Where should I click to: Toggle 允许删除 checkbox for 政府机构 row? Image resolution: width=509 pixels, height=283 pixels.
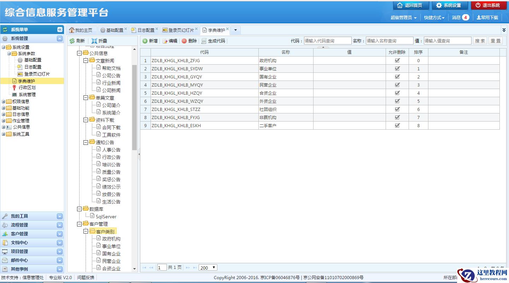pos(397,60)
